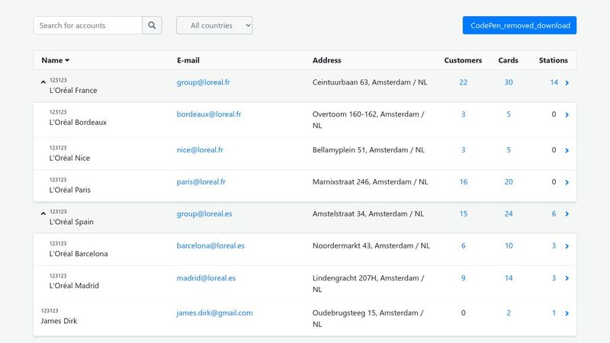
Task: Collapse the L'Oréal France group
Action: click(x=43, y=81)
